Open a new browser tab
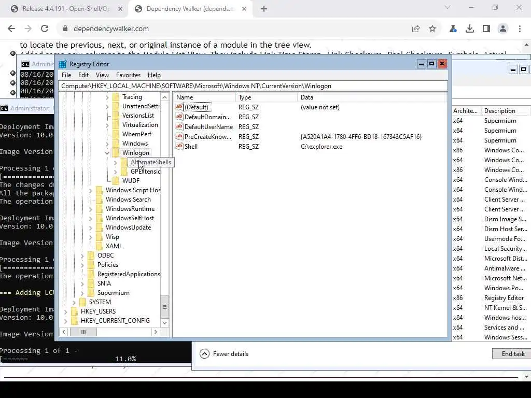The width and height of the screenshot is (531, 398). tap(264, 9)
